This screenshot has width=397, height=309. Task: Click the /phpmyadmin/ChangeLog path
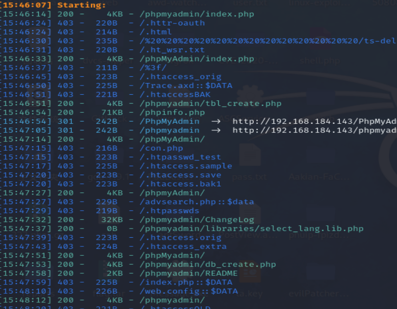click(x=197, y=220)
